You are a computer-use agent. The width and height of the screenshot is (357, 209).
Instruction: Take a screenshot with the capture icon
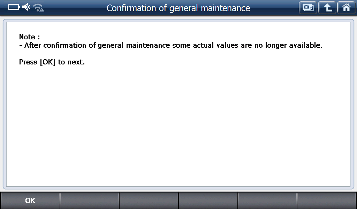coord(308,8)
